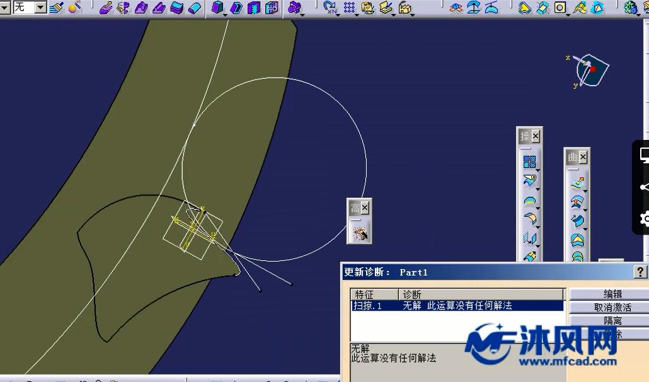
Task: Click the solid cube icon in top toolbar
Action: 218,8
